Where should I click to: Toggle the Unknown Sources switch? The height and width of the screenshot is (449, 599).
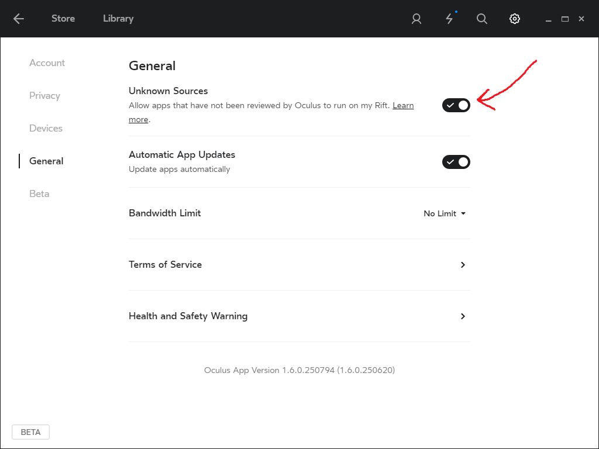(x=456, y=105)
